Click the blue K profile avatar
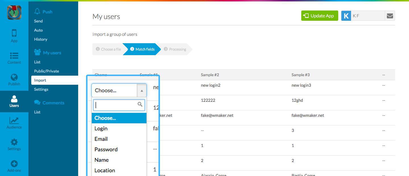409x176 pixels. (346, 16)
